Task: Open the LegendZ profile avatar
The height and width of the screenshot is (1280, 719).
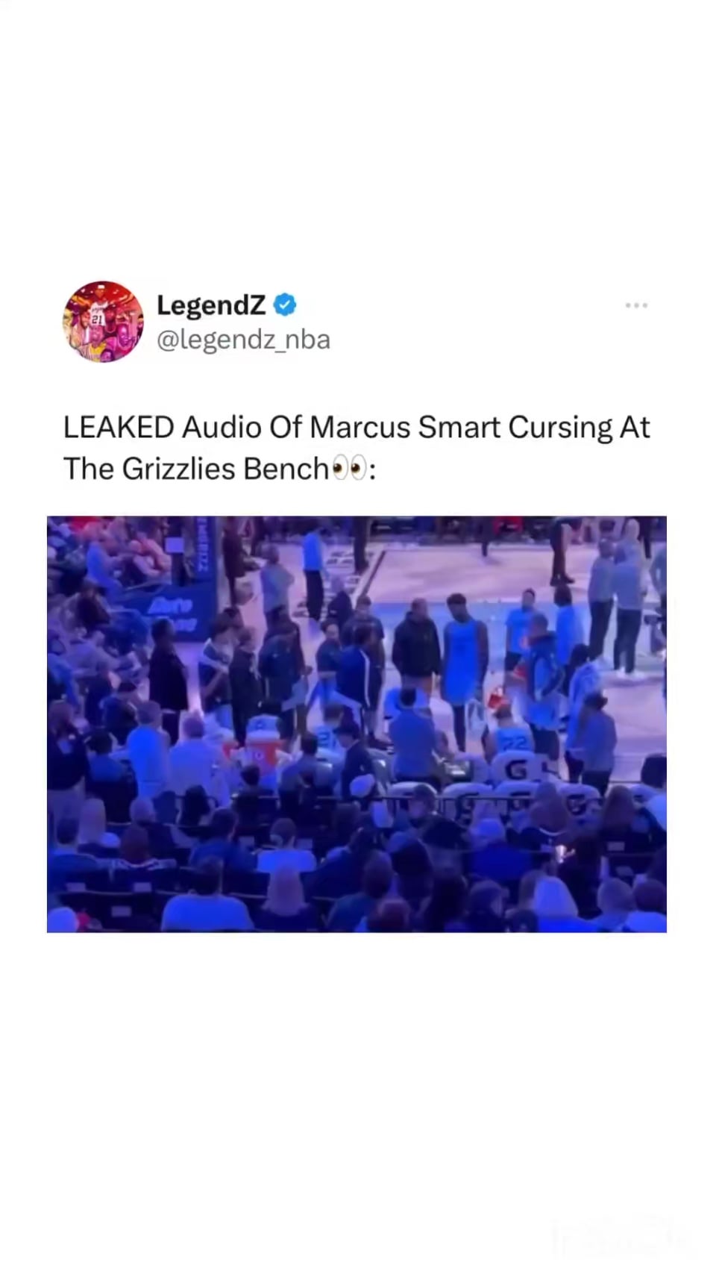Action: pos(104,322)
